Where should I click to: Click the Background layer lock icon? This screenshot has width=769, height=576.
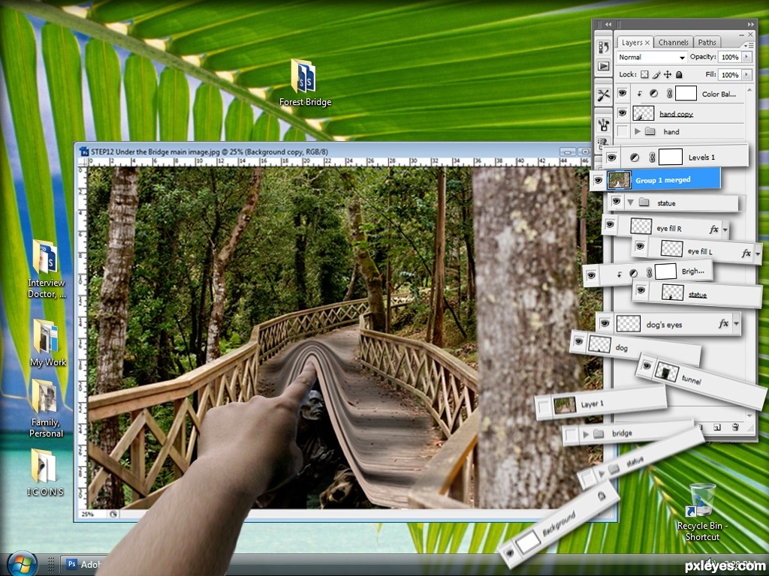click(602, 496)
